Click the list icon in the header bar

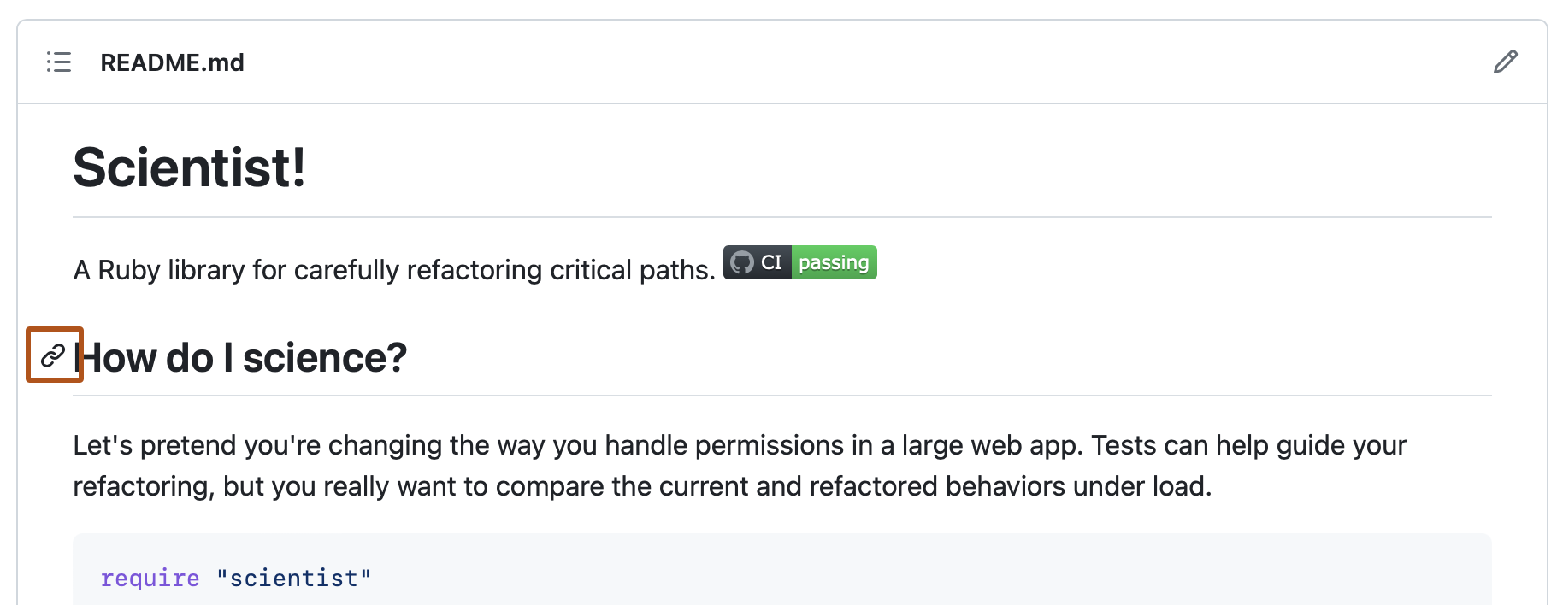tap(58, 62)
